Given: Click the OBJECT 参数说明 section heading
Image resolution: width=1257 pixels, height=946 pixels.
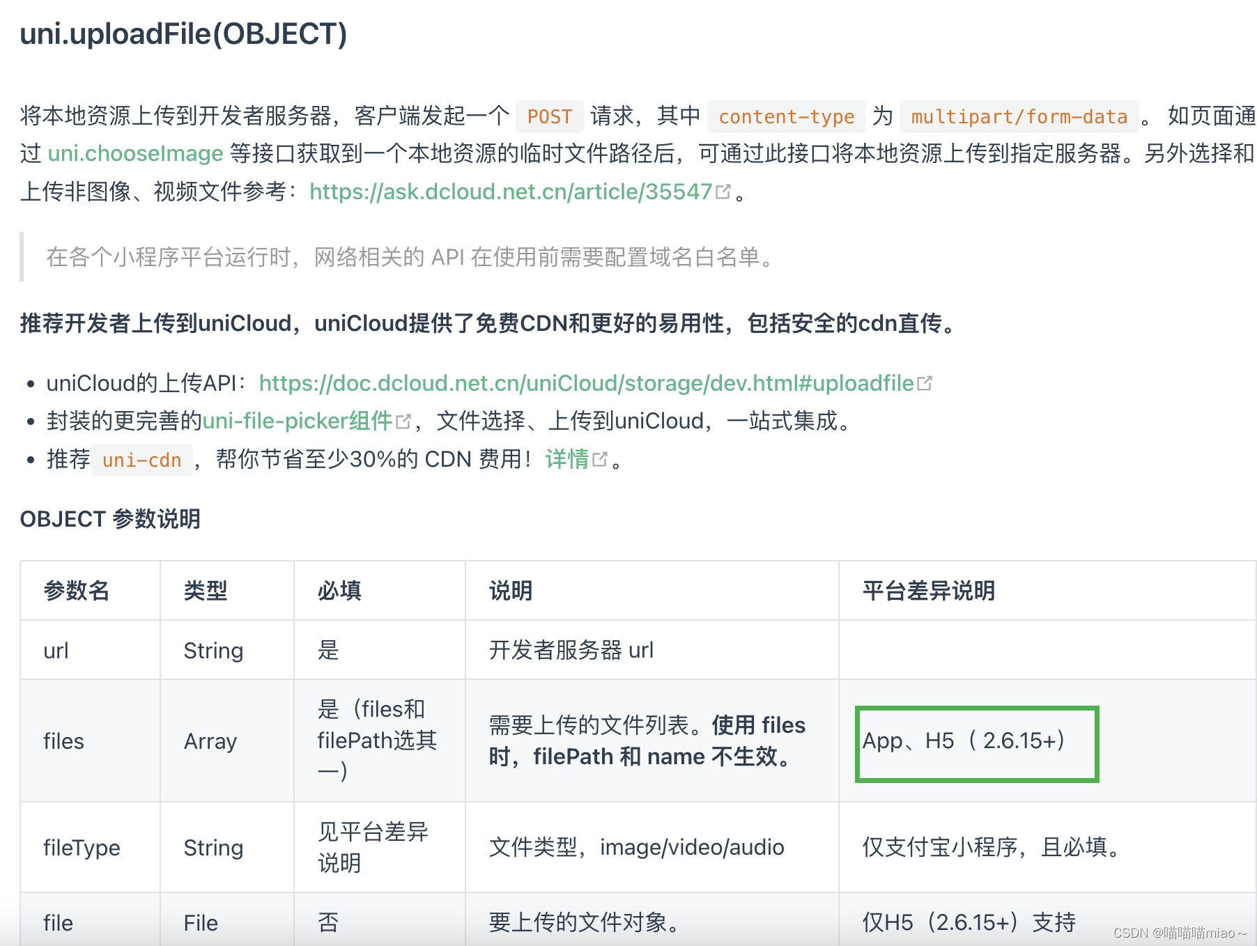Looking at the screenshot, I should [109, 518].
